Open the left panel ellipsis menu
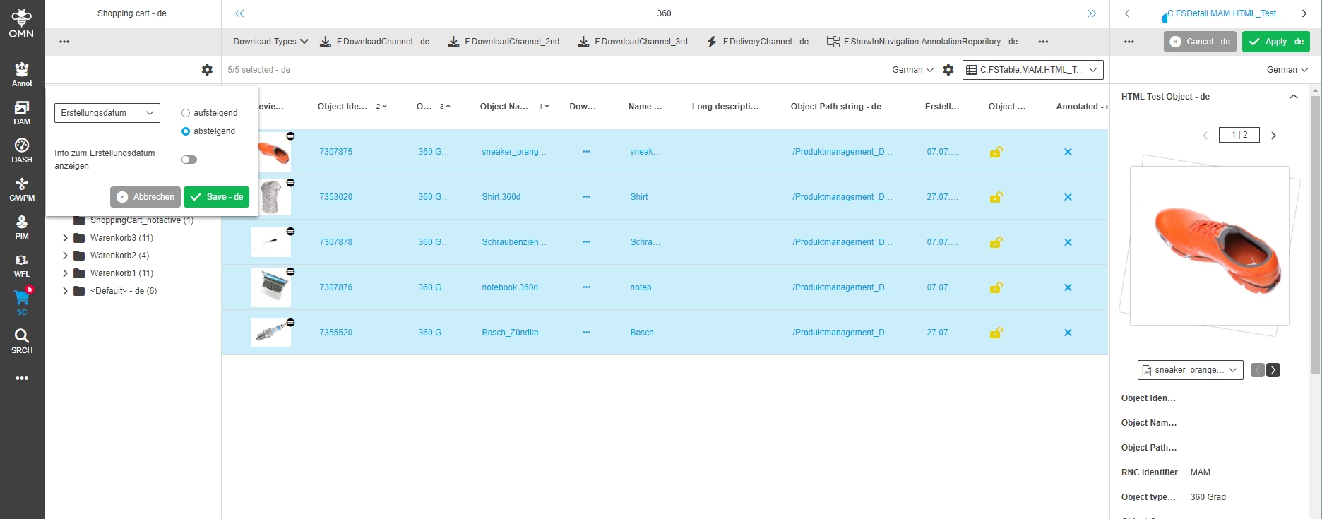This screenshot has width=1322, height=519. pyautogui.click(x=64, y=42)
